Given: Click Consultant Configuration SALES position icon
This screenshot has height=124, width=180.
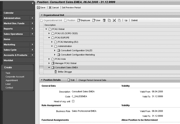Looking at the screenshot, I should (58, 51).
